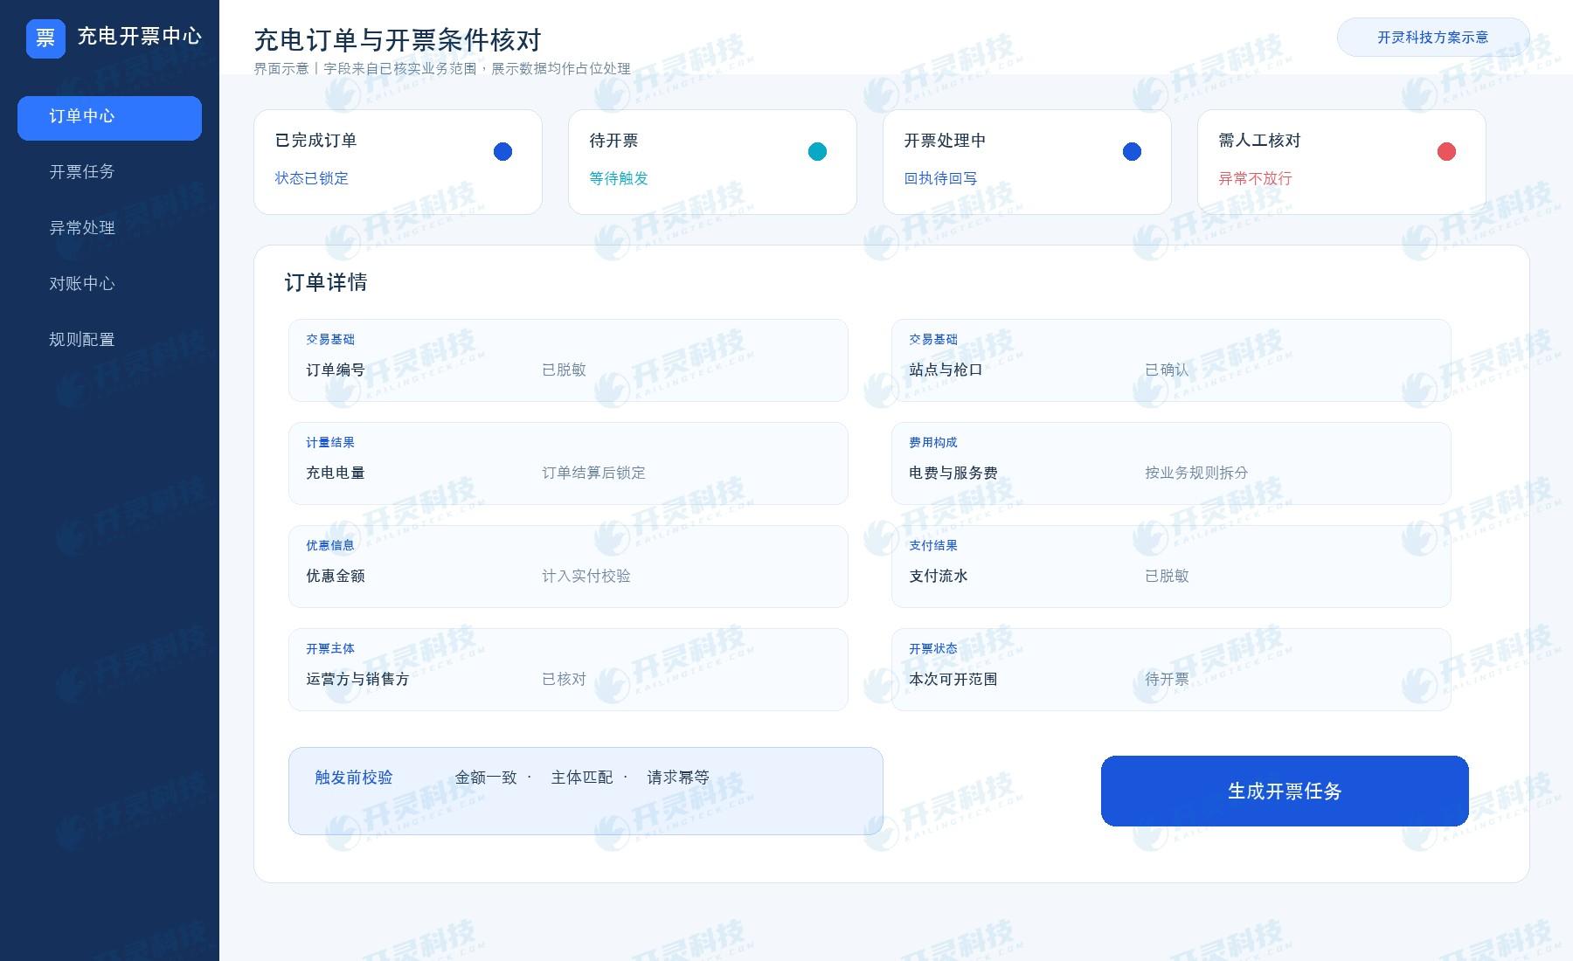Select the 支付流水 detail row
Viewport: 1573px width, 961px height.
[x=1171, y=566]
